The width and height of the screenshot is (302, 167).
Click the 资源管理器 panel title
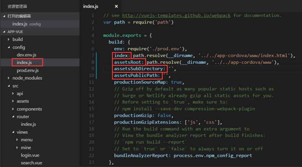(x=17, y=6)
